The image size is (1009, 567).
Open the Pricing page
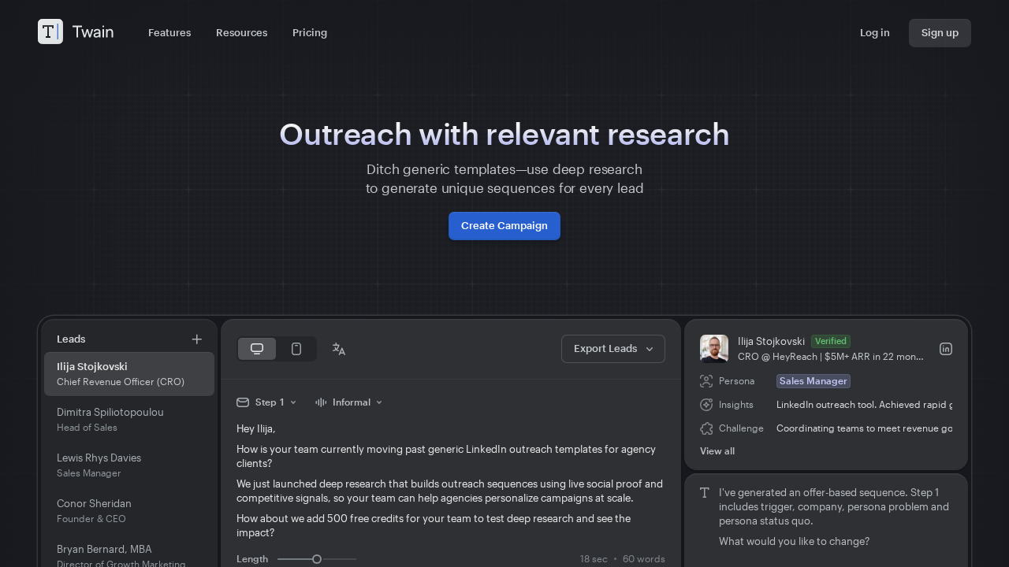309,32
